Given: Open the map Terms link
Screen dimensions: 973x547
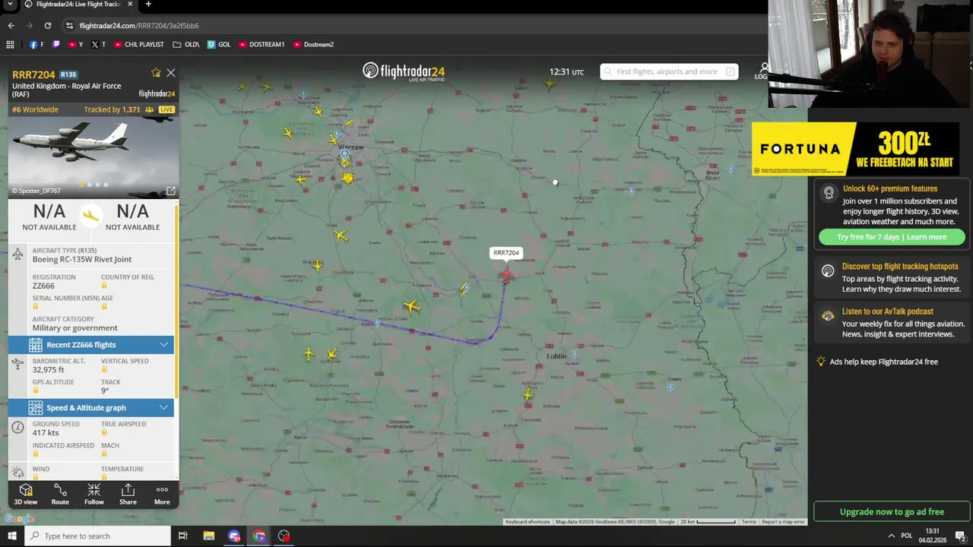Looking at the screenshot, I should point(749,522).
